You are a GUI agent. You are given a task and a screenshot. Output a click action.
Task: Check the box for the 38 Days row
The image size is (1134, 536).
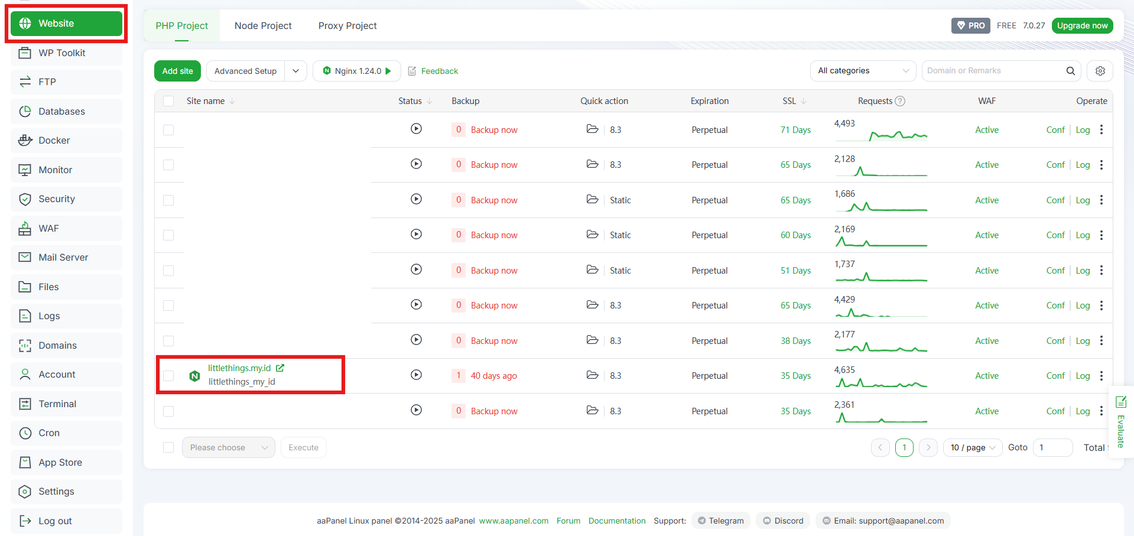[168, 341]
